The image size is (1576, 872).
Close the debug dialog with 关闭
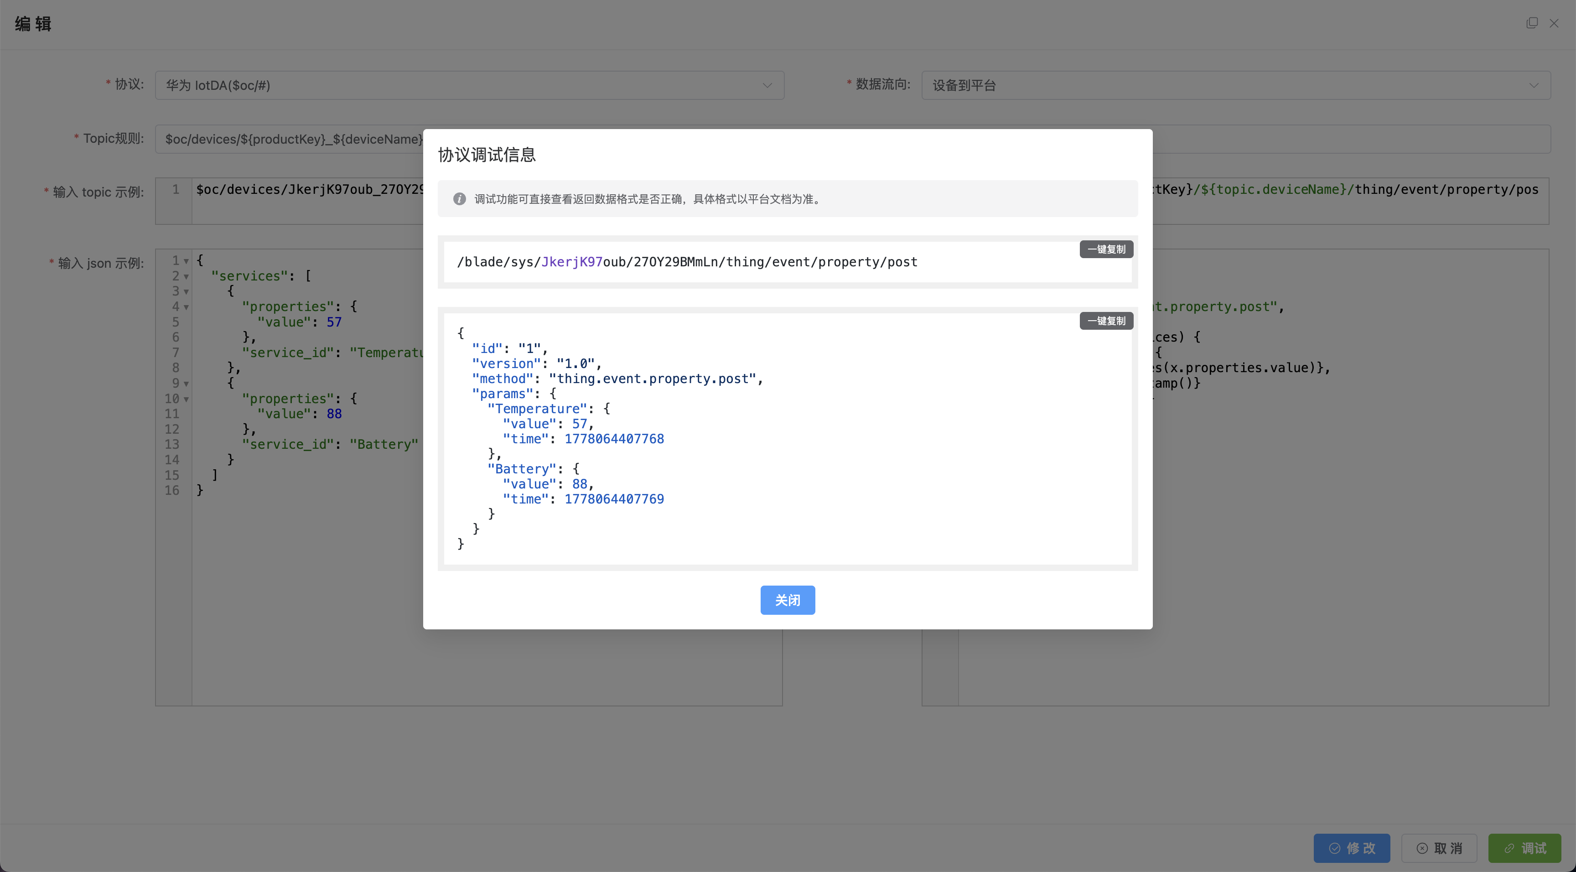coord(788,600)
